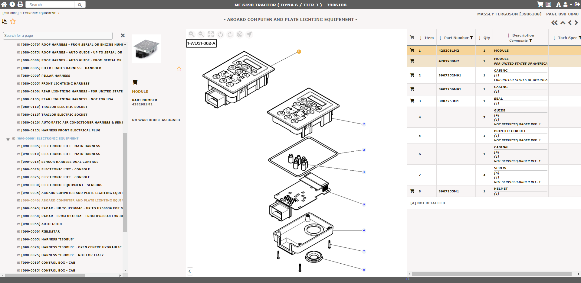This screenshot has height=283, width=581.
Task: Add part 3907255M1 HELMET to cart
Action: click(x=412, y=191)
